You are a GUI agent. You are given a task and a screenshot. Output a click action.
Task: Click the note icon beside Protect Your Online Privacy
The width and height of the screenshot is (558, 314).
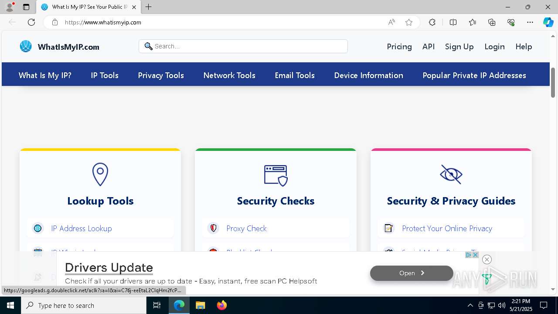[388, 228]
